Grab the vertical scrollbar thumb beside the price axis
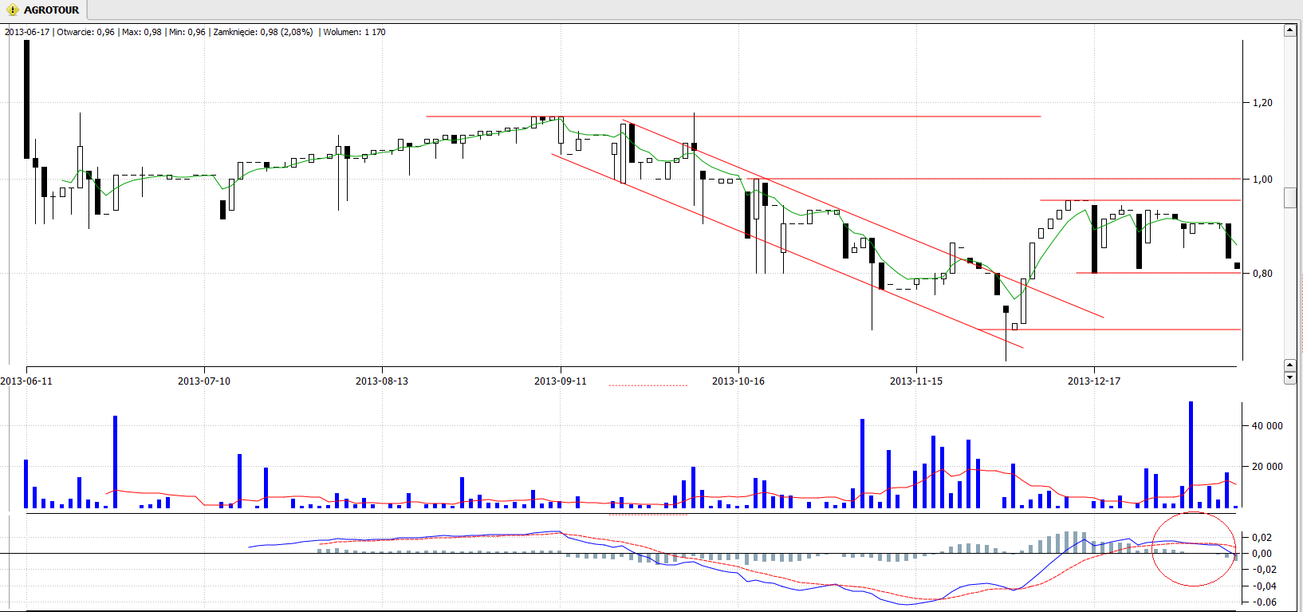 coord(1289,198)
